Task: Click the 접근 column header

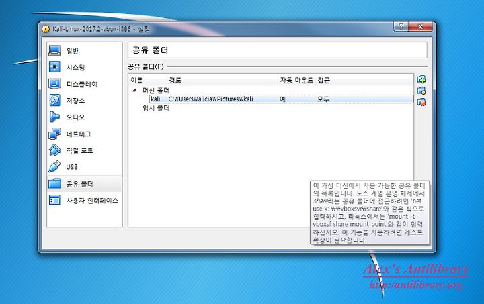Action: coord(324,80)
